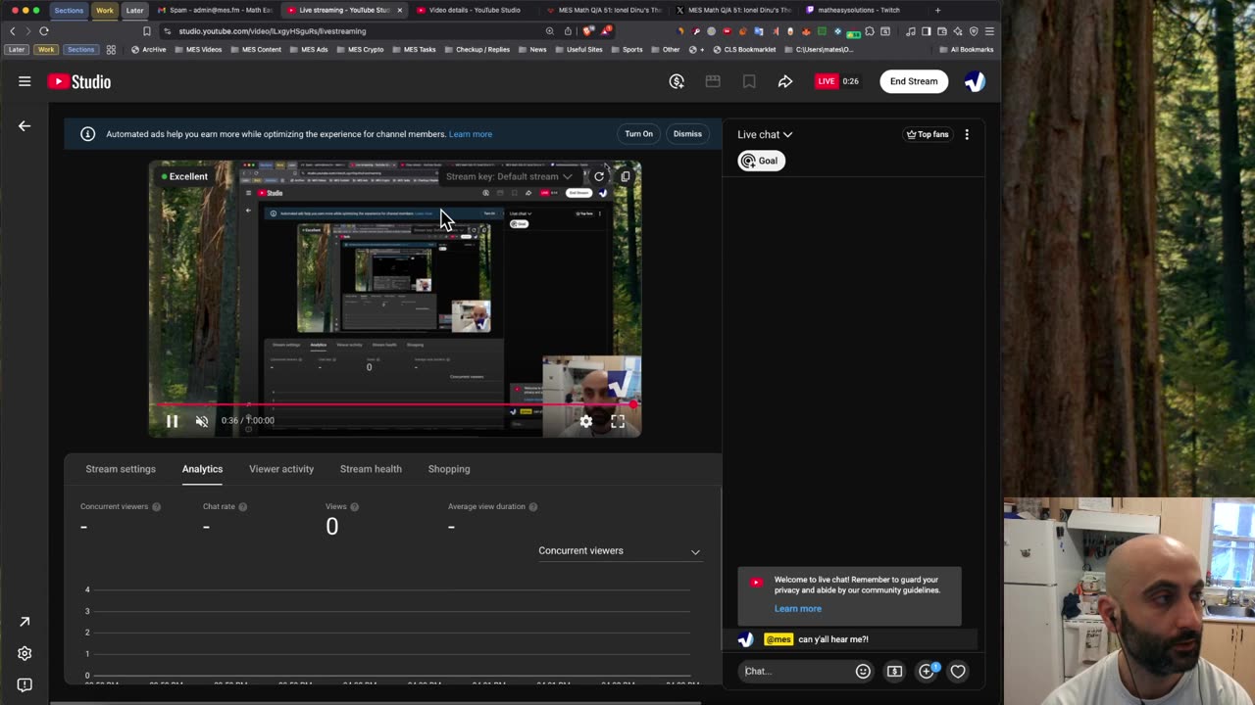Image resolution: width=1255 pixels, height=705 pixels.
Task: Click the Super Chat dollar icon in chat
Action: pyautogui.click(x=894, y=671)
